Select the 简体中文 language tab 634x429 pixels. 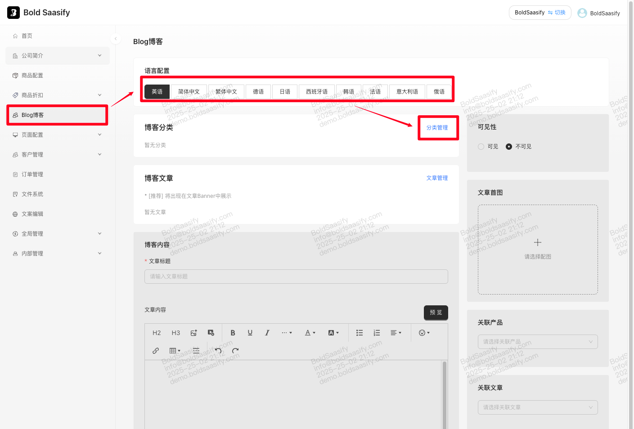click(x=189, y=92)
